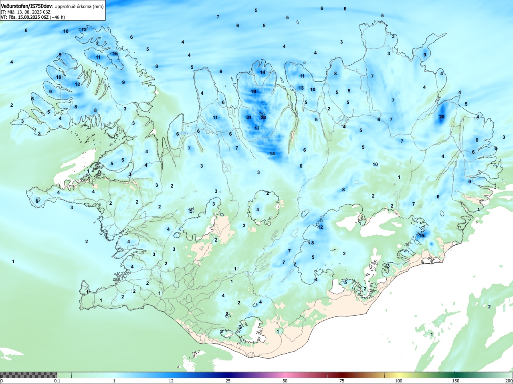Click the '25' label on the color scale
This screenshot has height=384, width=513.
(x=228, y=381)
